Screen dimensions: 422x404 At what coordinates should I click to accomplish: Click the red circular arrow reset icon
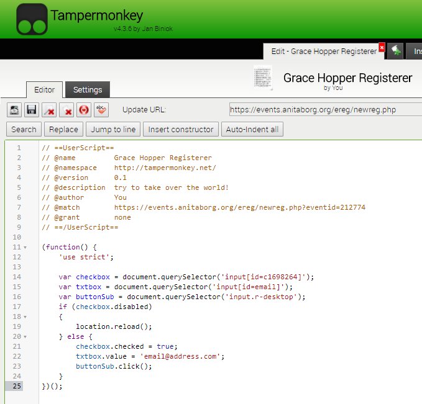(x=84, y=110)
